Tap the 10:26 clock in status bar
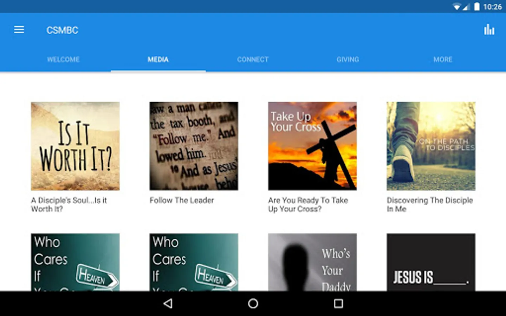Screen dimensions: 506x316 492,7
